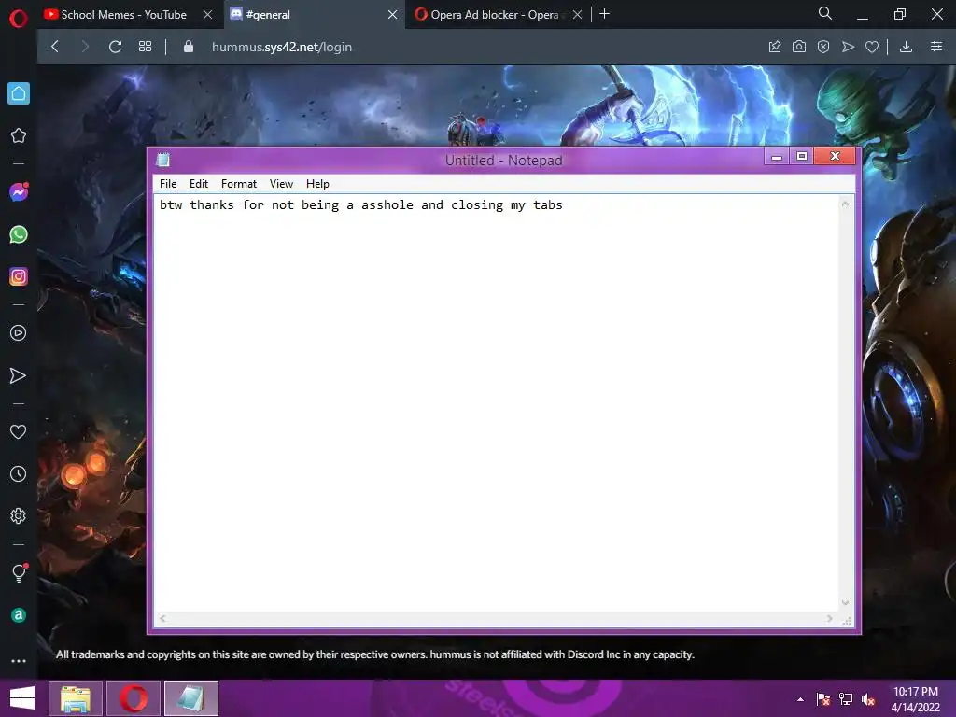
Task: Click the footer text 'All trademarks and copyrights'
Action: [x=126, y=654]
